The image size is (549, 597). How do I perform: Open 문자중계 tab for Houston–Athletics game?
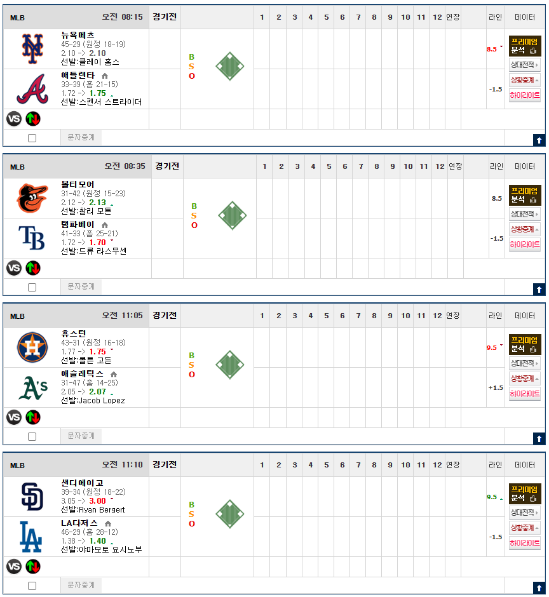(x=81, y=436)
